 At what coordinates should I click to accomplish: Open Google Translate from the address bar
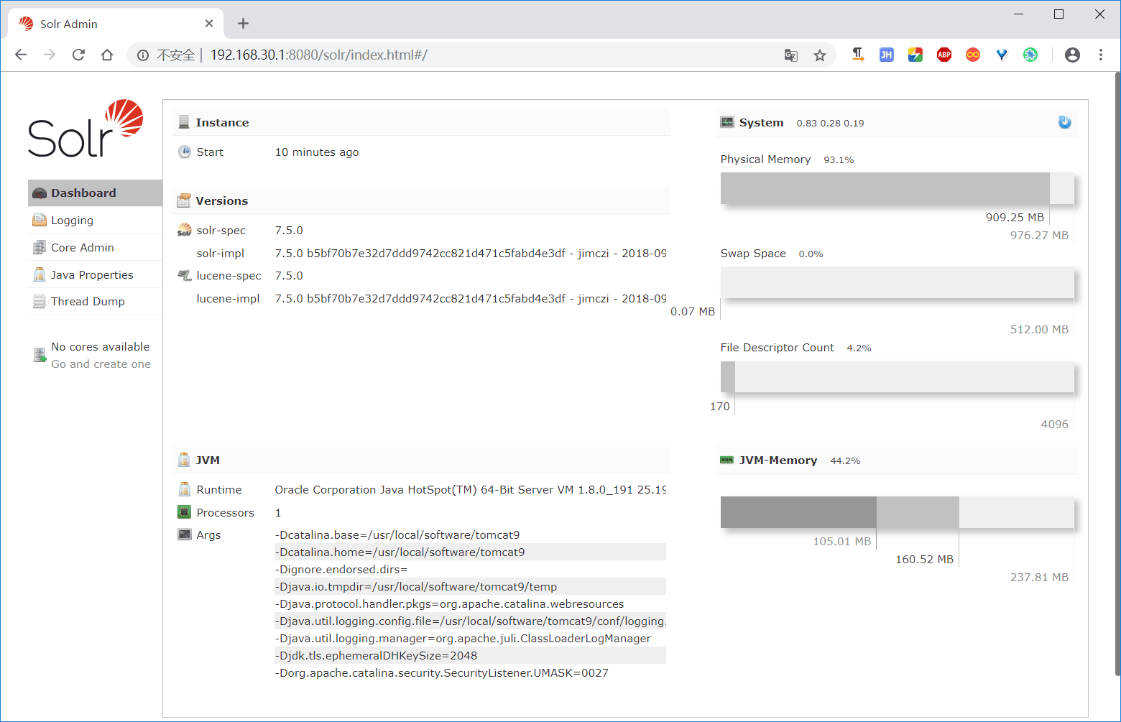click(790, 55)
